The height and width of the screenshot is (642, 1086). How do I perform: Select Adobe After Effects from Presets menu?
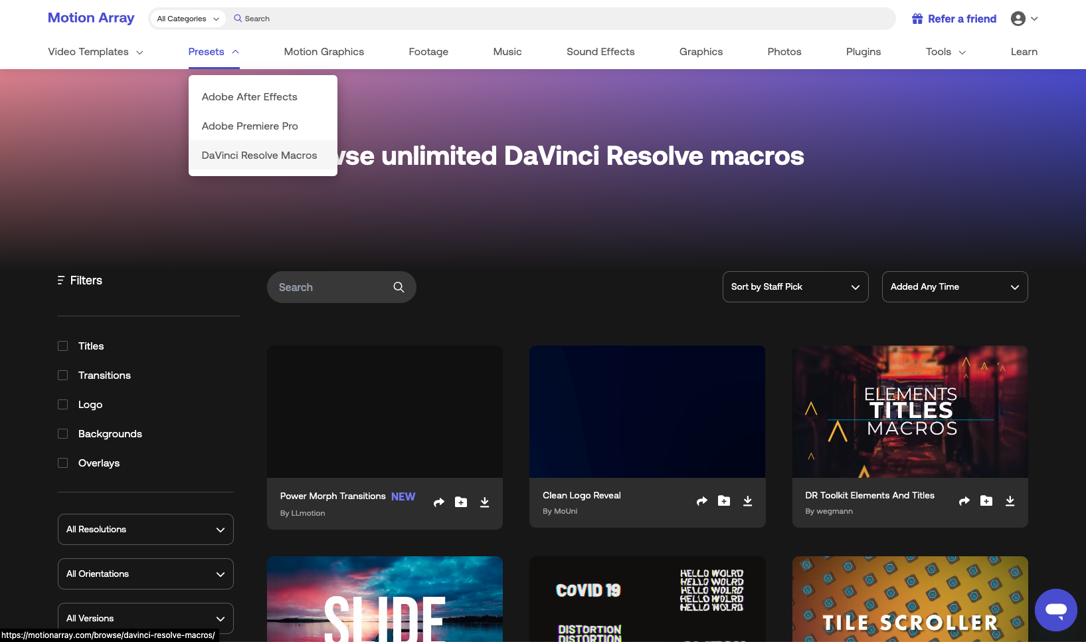pos(263,97)
